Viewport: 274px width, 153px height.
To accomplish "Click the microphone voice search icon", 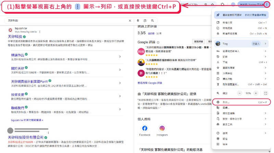I will [x=138, y=21].
